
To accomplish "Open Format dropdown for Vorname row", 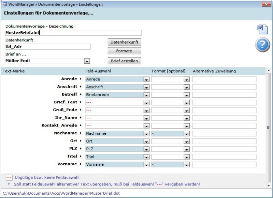I will [186, 165].
